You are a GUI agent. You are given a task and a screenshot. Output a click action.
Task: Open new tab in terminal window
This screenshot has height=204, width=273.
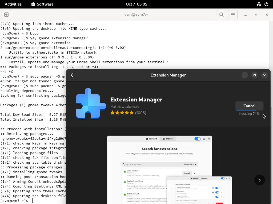pos(6,15)
